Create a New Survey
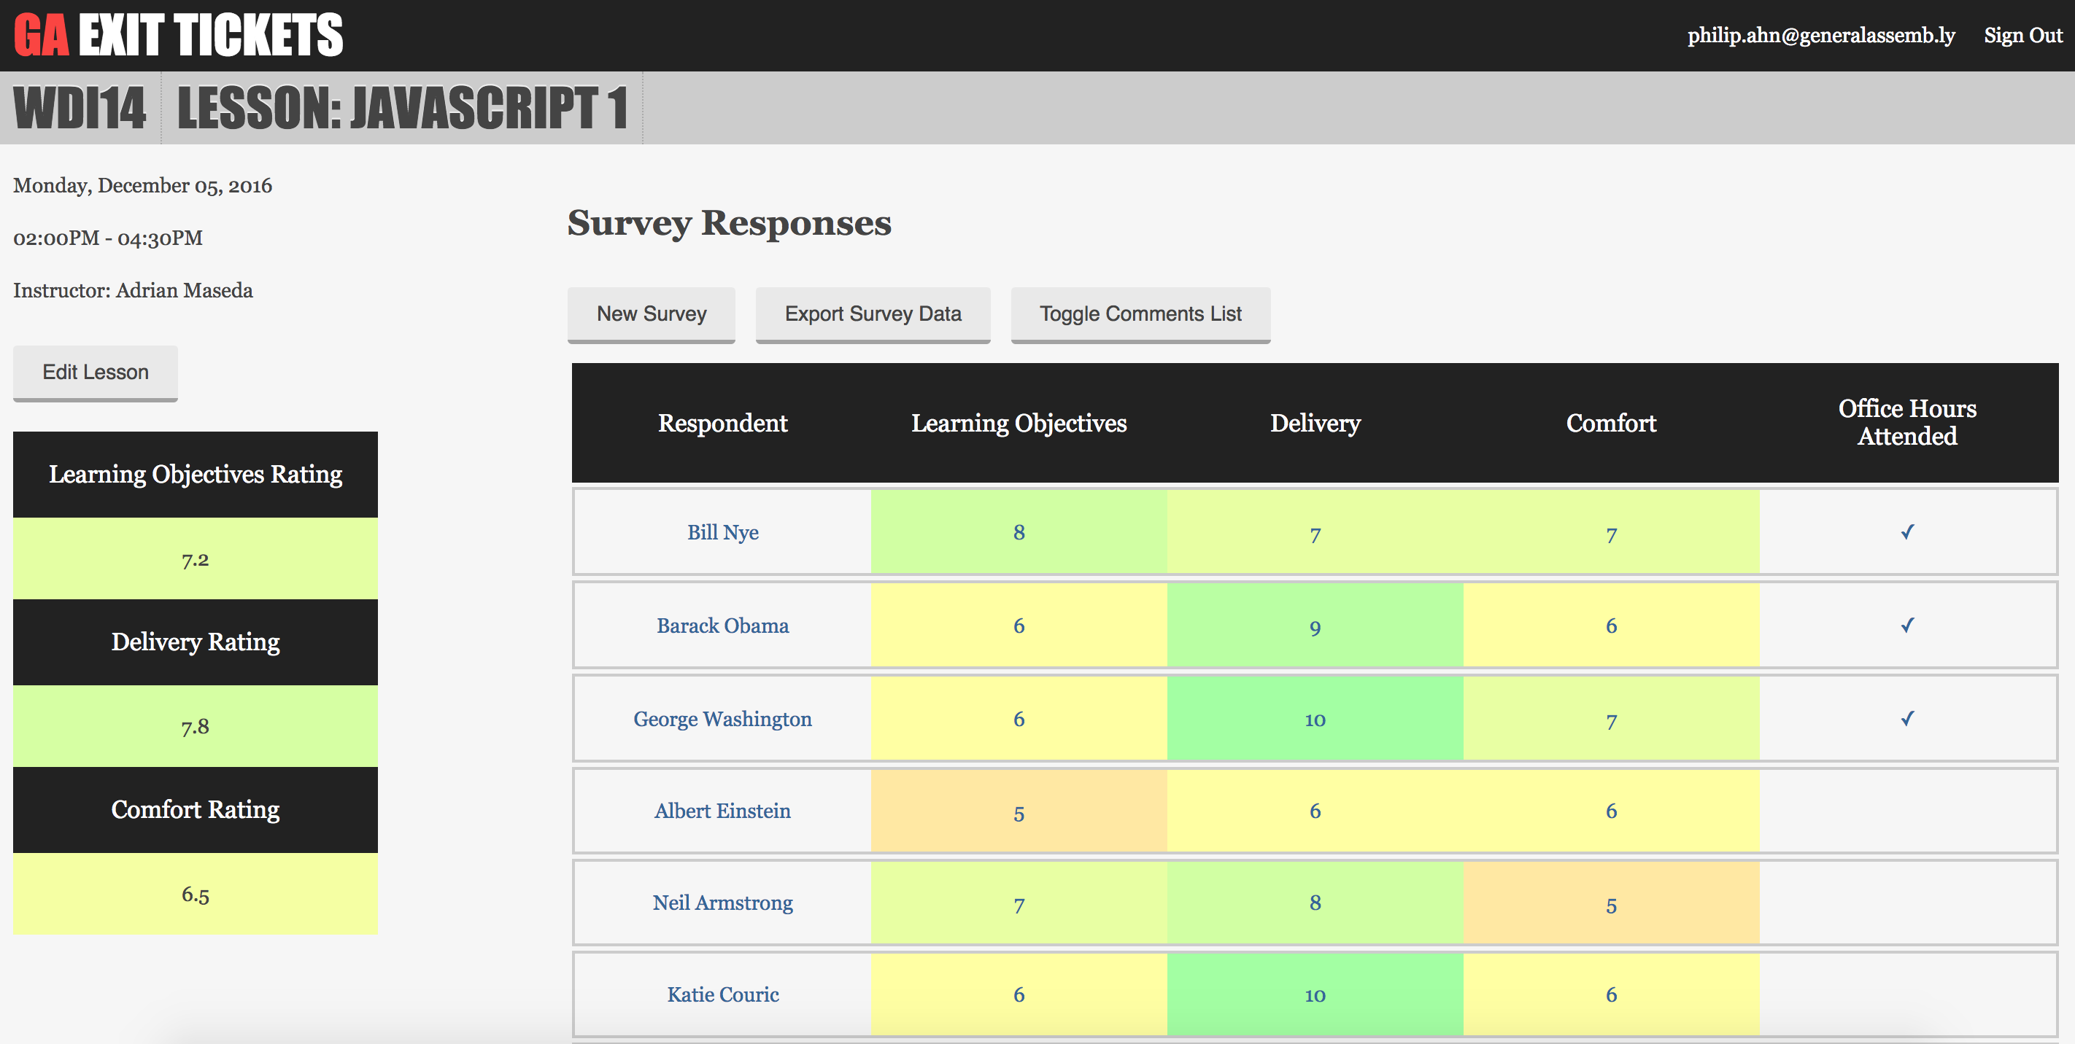Image resolution: width=2075 pixels, height=1044 pixels. 651,314
